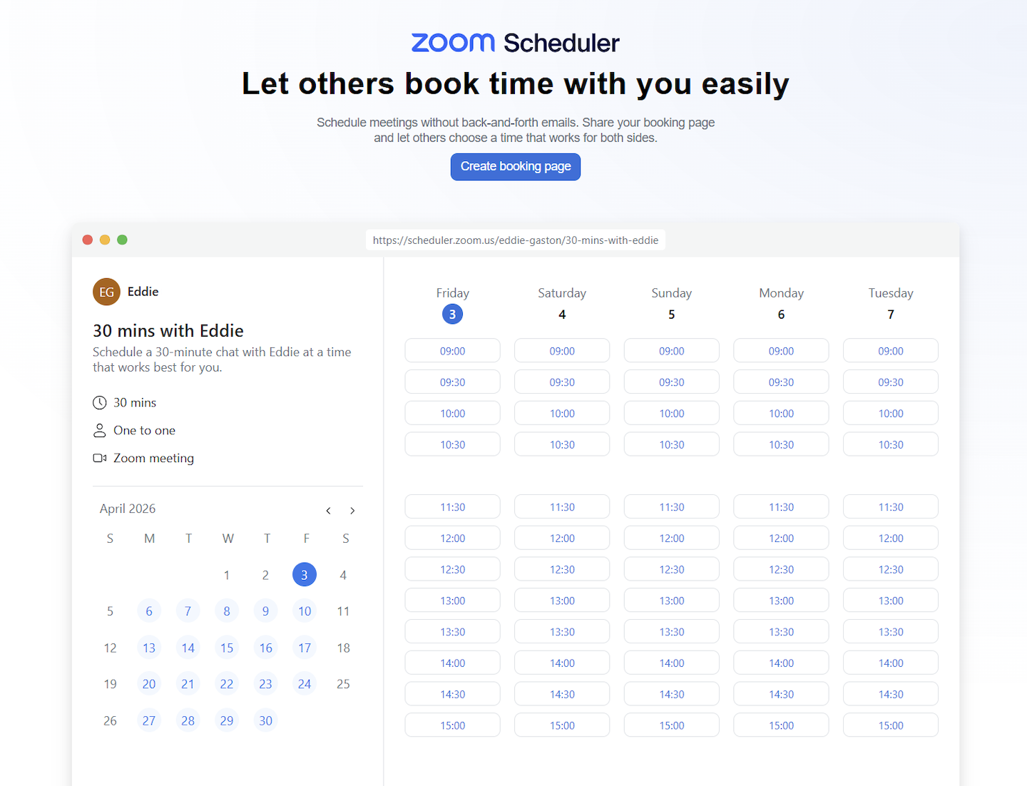
Task: Choose April 21 in the calendar
Action: [188, 684]
